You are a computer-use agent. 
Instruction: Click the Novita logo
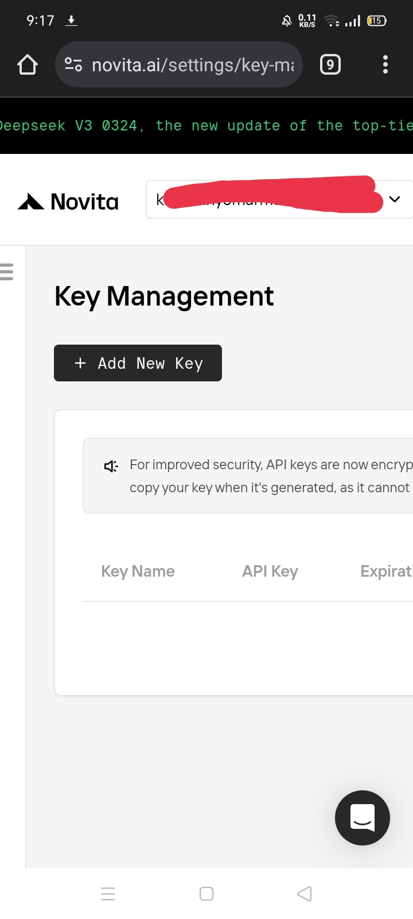(68, 202)
